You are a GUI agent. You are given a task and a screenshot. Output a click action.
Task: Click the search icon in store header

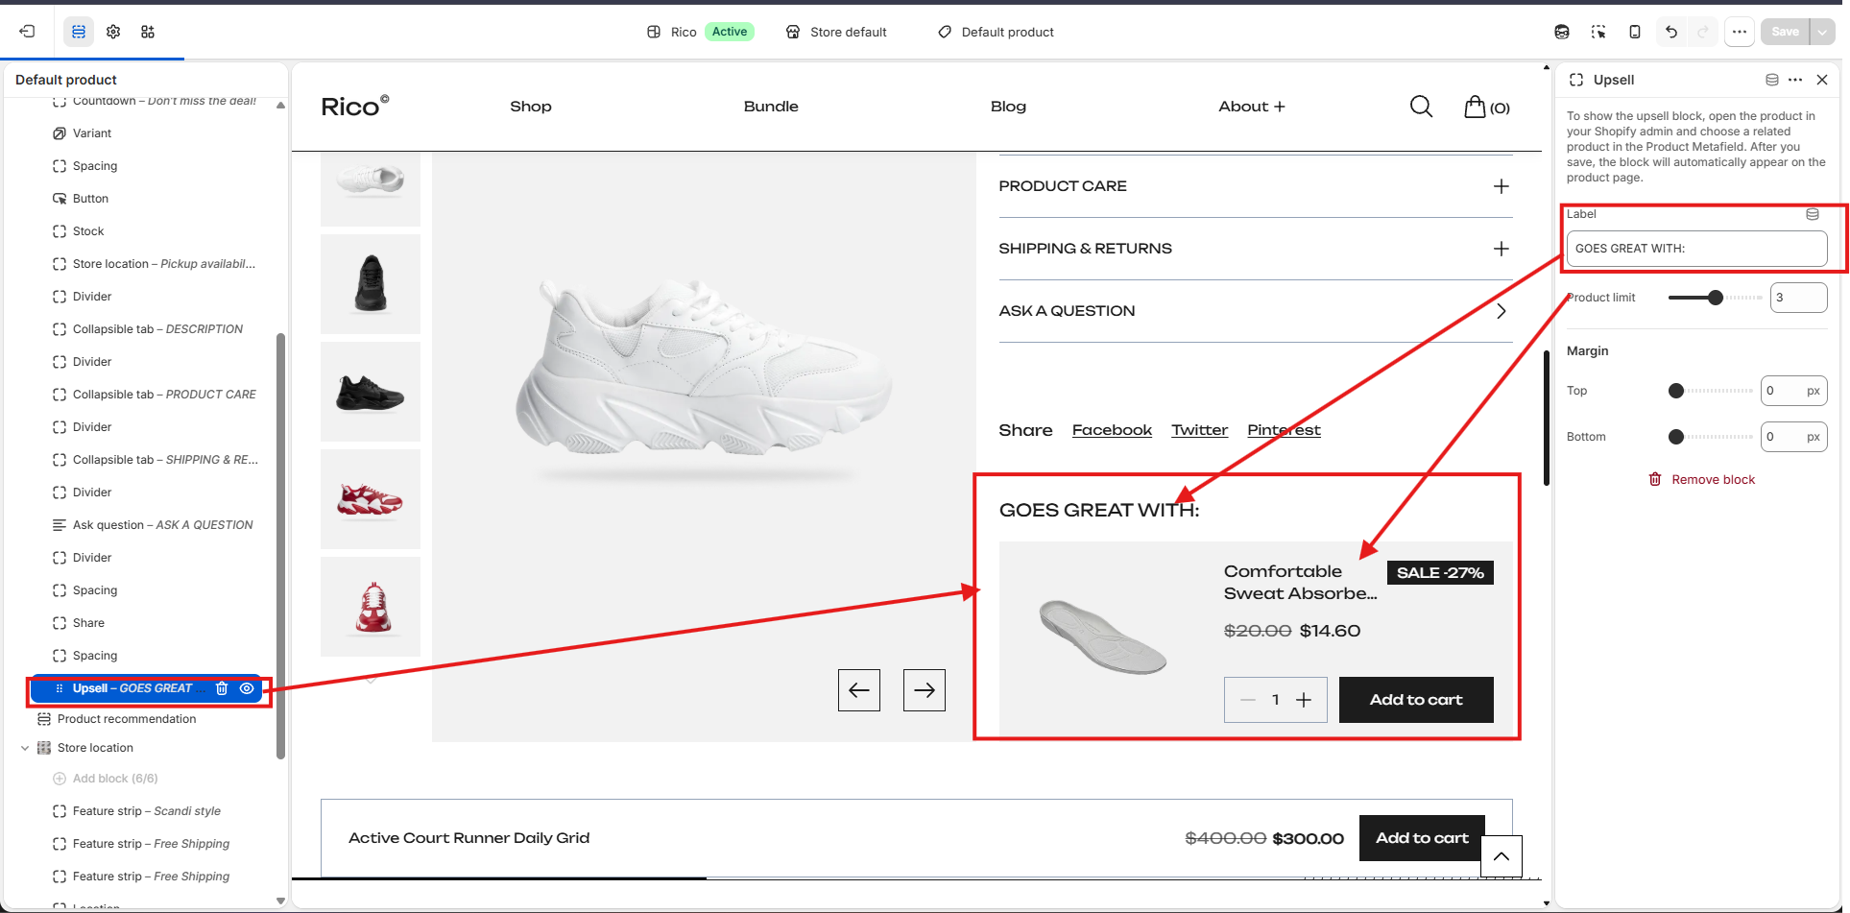tap(1421, 106)
